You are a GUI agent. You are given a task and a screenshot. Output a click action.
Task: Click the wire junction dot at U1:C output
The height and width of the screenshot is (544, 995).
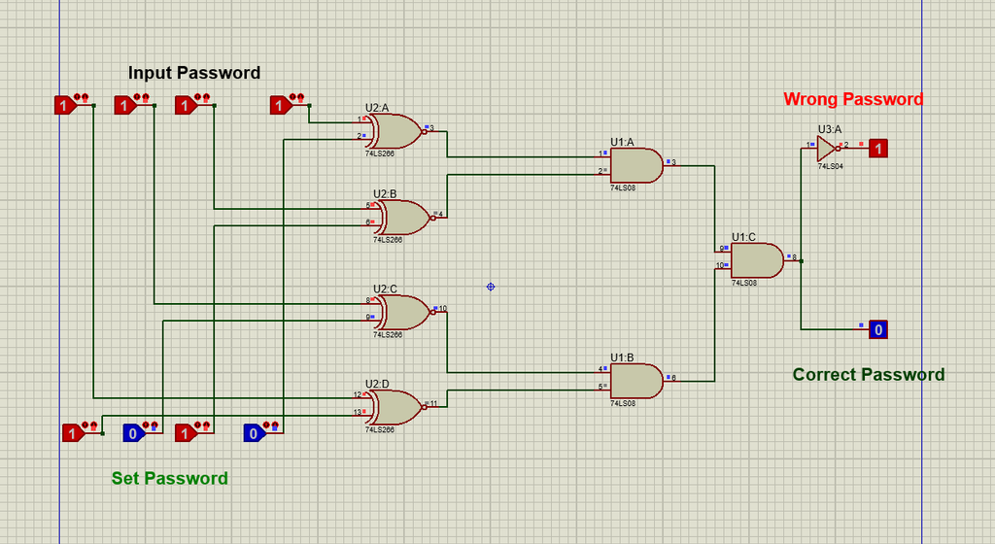point(802,260)
